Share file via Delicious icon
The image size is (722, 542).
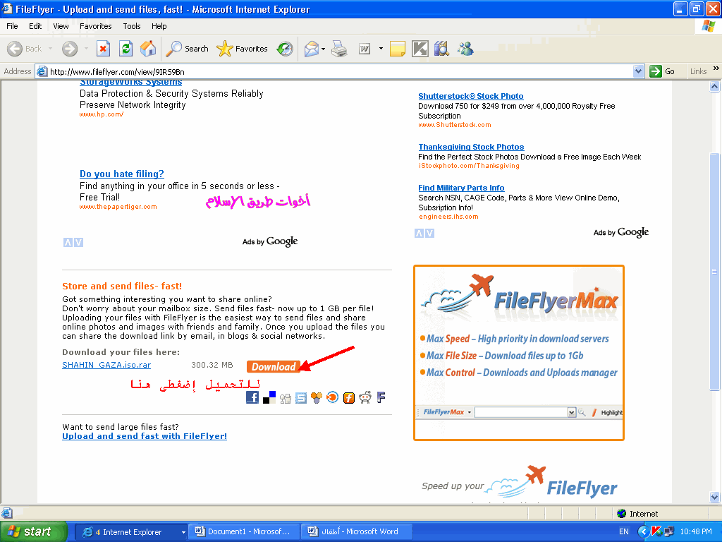point(269,398)
